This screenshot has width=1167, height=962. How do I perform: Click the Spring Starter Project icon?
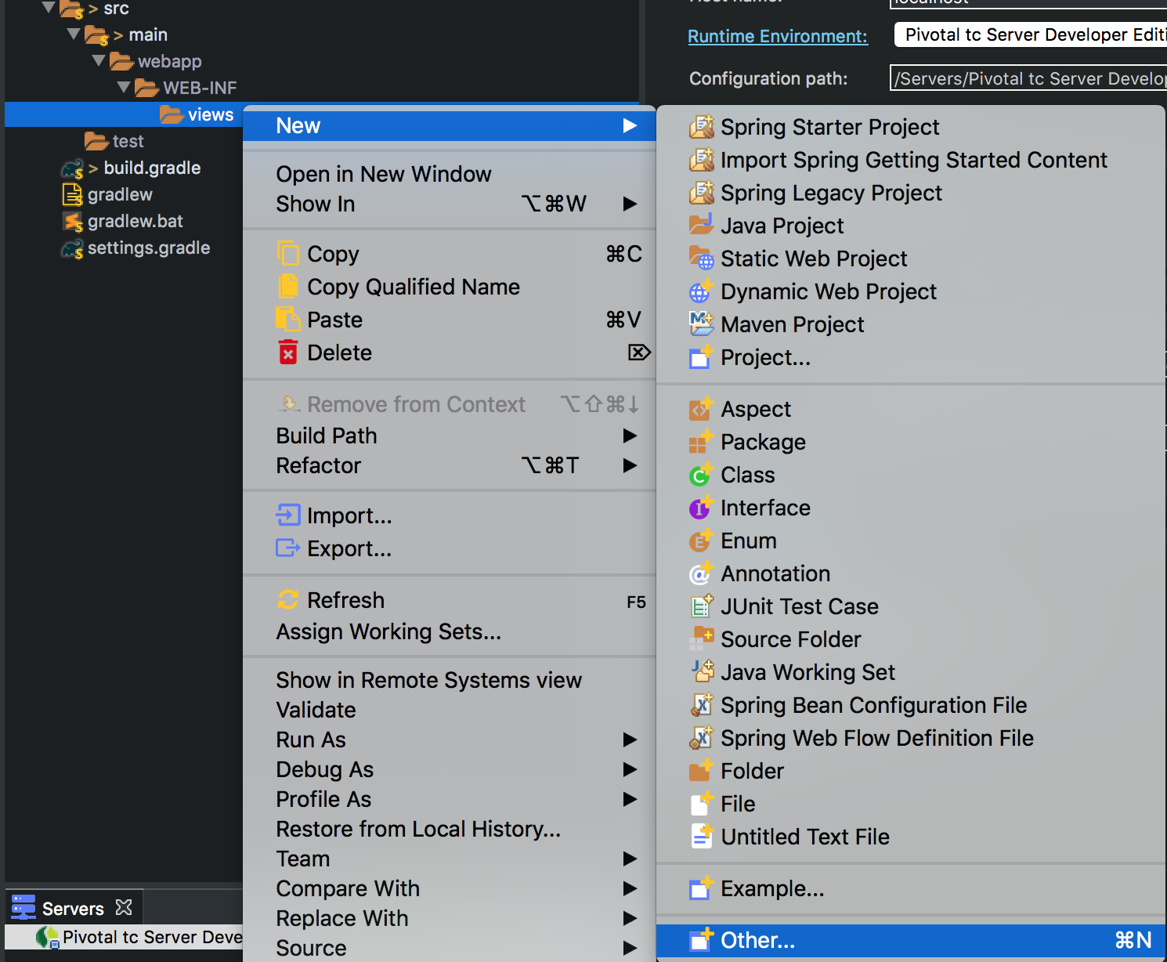[701, 127]
